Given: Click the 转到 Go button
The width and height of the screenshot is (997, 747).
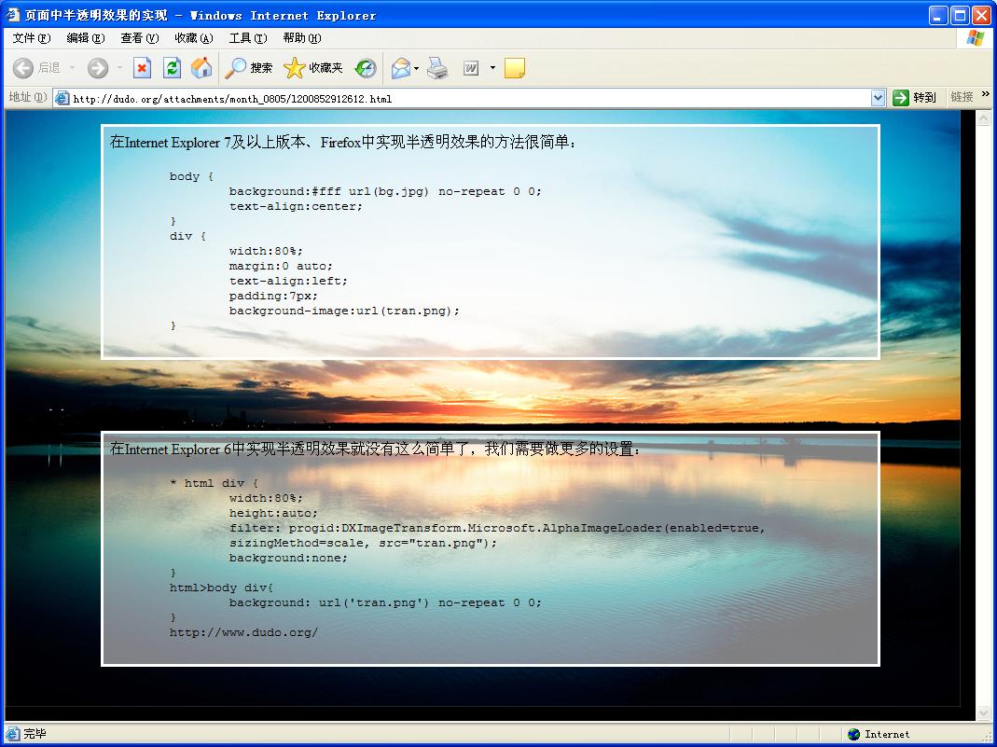Looking at the screenshot, I should (914, 97).
